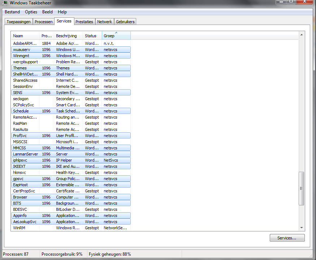The height and width of the screenshot is (260, 316).
Task: Open the Beeld menu
Action: pyautogui.click(x=47, y=12)
